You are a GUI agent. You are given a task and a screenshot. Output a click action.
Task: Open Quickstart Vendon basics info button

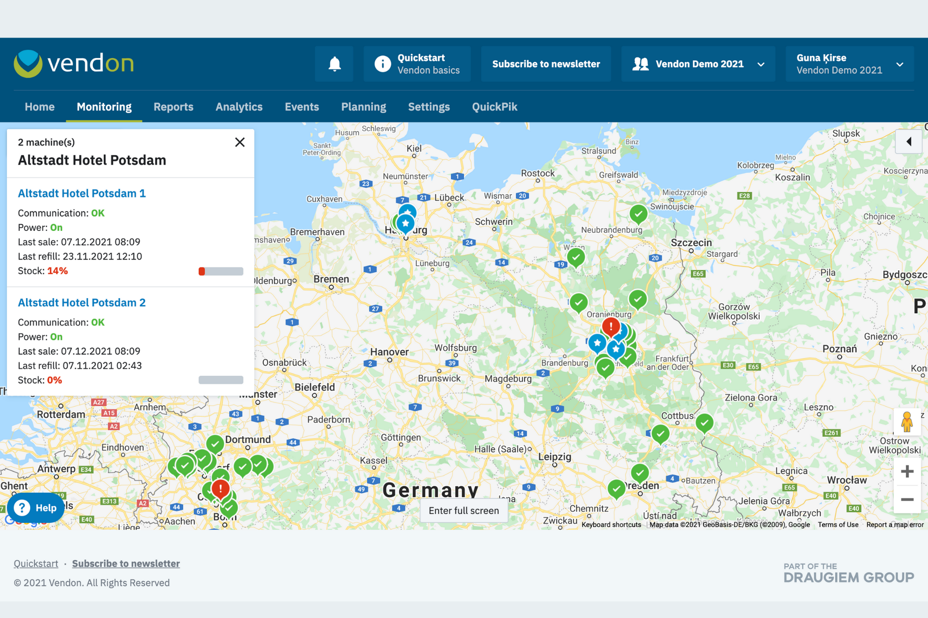pos(417,64)
